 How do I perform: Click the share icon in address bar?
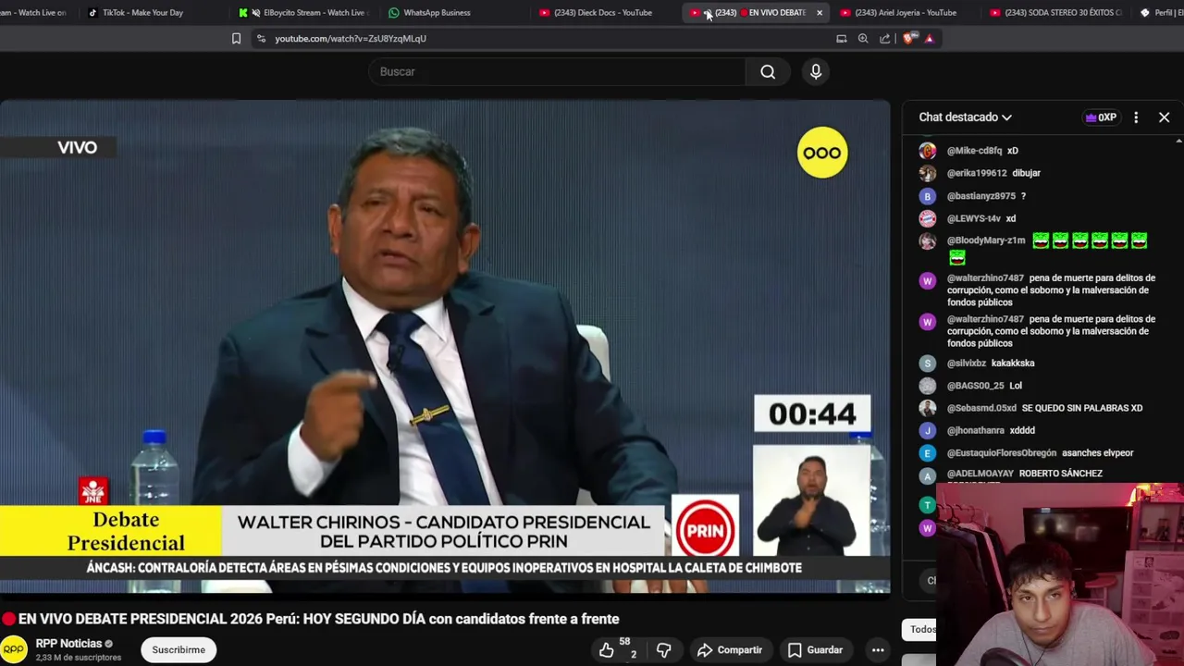point(885,39)
